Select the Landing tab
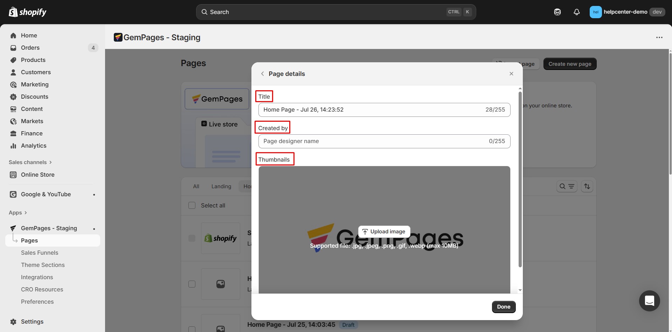 pos(221,186)
